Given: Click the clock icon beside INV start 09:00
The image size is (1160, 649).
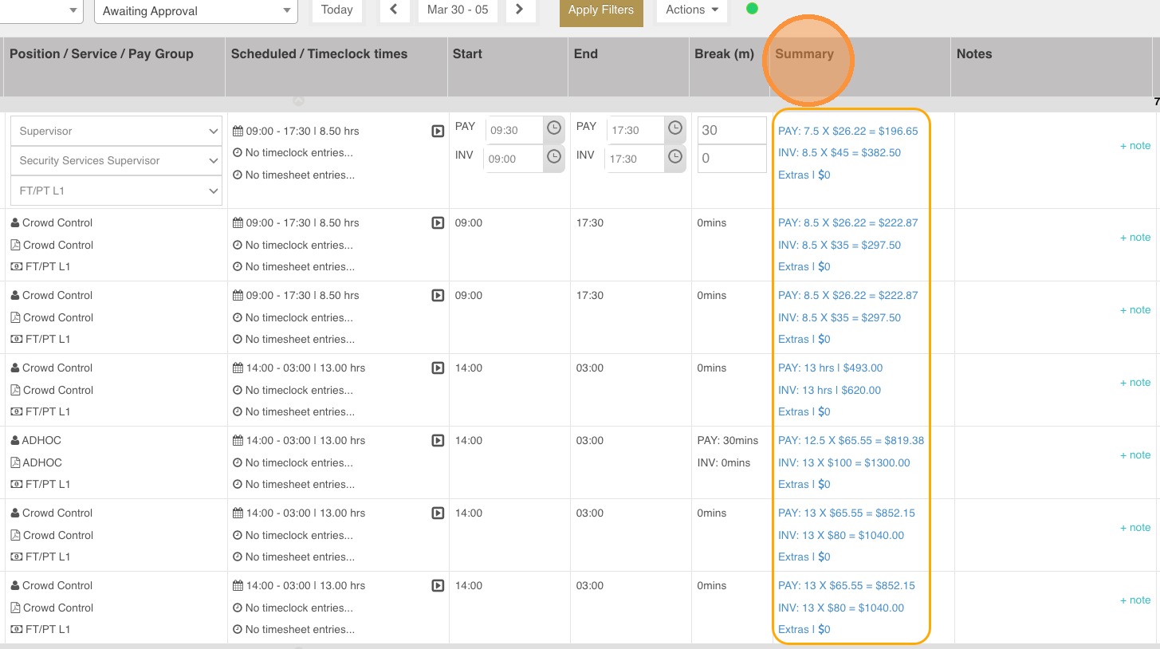Looking at the screenshot, I should point(552,158).
